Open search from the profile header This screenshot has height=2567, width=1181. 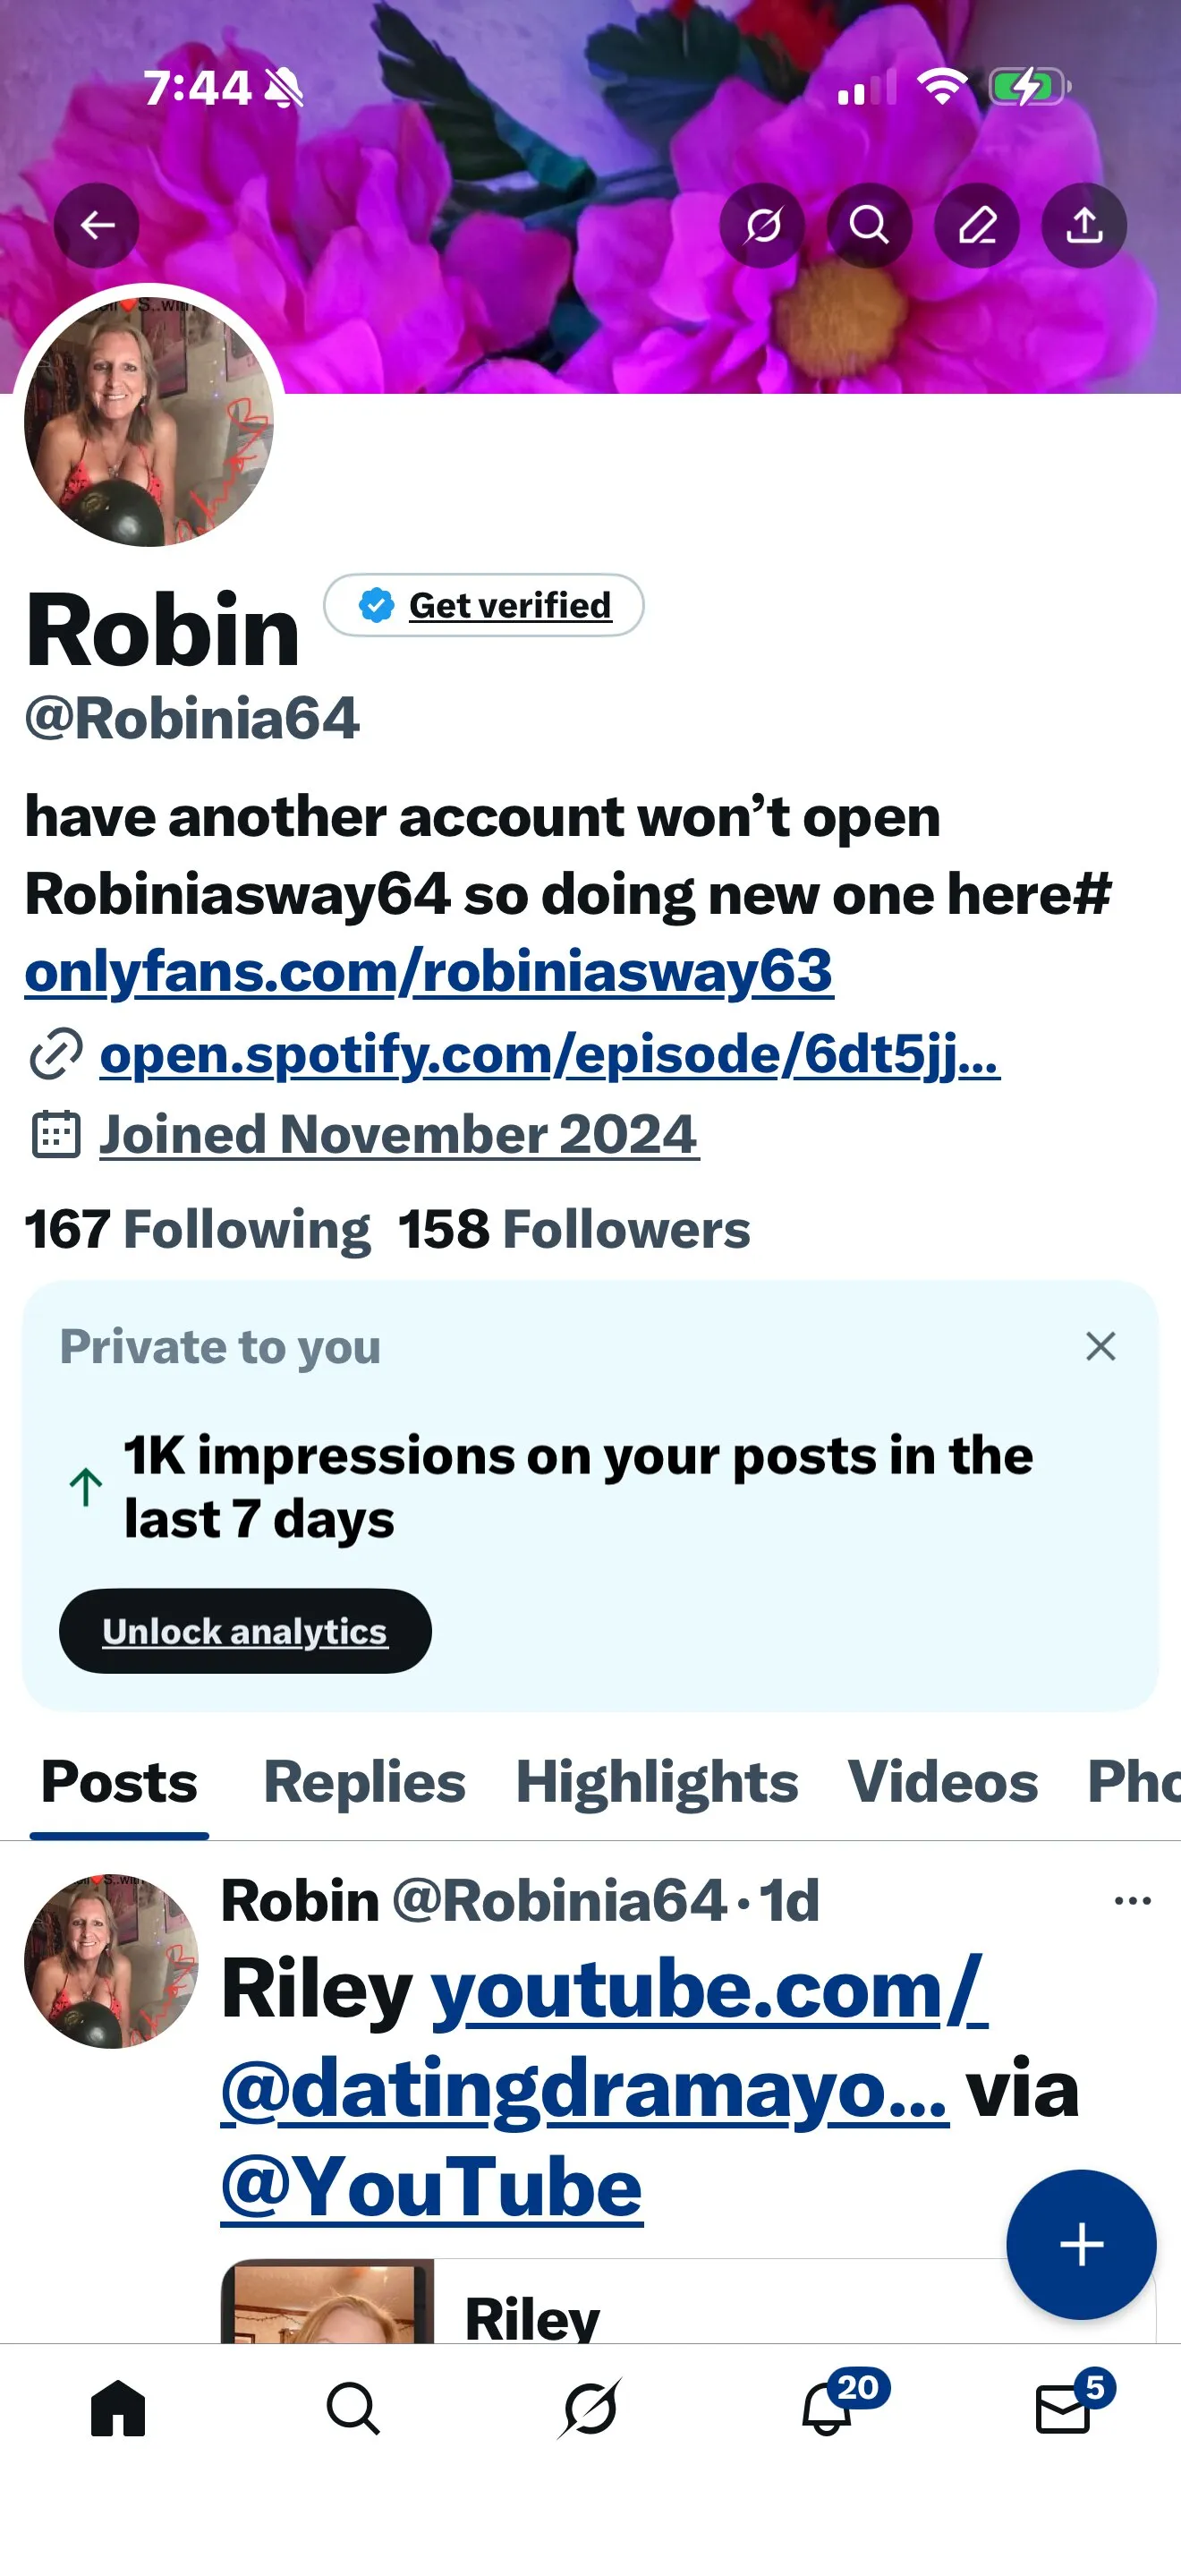coord(870,226)
